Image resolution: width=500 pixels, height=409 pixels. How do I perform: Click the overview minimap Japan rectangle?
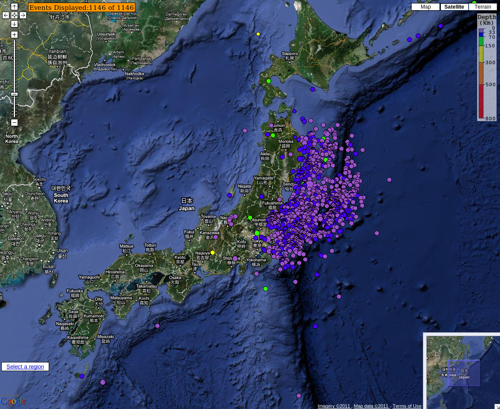tap(464, 373)
